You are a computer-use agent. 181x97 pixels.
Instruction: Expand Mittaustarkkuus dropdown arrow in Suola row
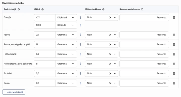pyautogui.click(x=115, y=83)
